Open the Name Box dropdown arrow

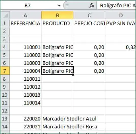(59, 6)
